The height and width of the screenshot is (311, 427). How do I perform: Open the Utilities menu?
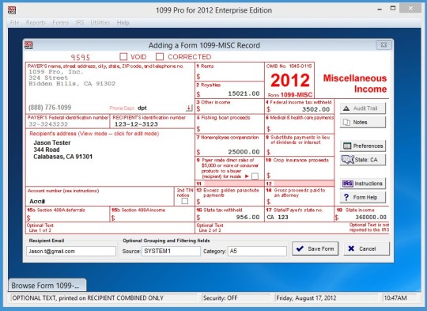[x=100, y=23]
